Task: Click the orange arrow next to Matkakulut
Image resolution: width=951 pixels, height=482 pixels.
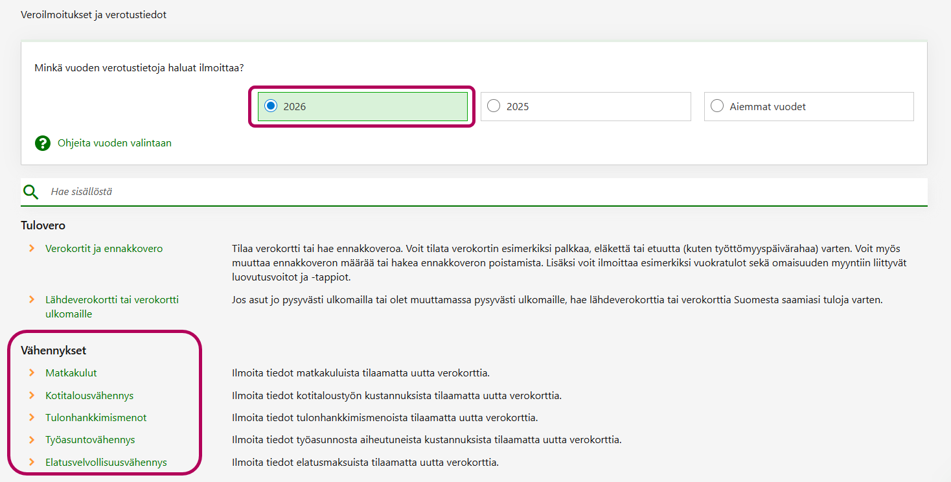Action: pyautogui.click(x=31, y=373)
